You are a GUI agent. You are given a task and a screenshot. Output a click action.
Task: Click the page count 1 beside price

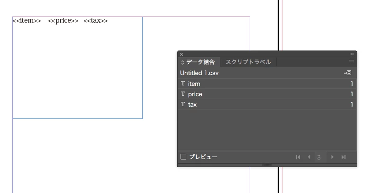(x=352, y=94)
